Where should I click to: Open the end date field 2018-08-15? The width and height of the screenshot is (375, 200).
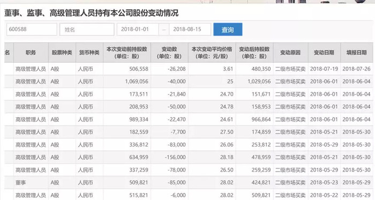[x=190, y=29]
